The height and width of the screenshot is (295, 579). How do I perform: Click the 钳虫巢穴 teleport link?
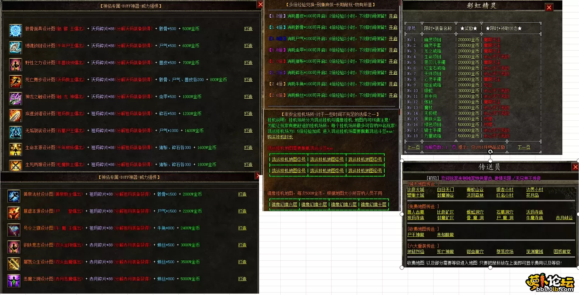(475, 252)
